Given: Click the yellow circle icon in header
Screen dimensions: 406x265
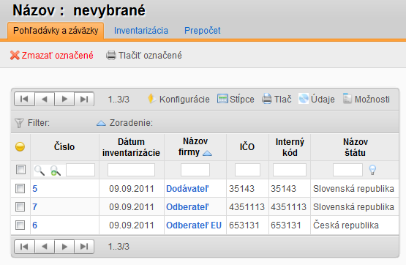Looking at the screenshot, I should pyautogui.click(x=20, y=147).
